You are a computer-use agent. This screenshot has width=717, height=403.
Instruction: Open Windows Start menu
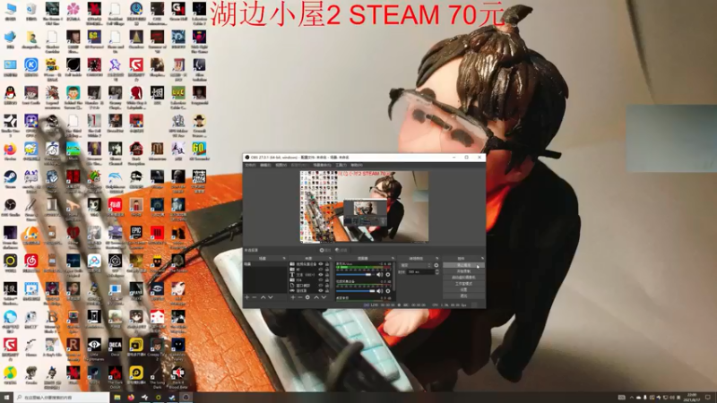coord(6,398)
